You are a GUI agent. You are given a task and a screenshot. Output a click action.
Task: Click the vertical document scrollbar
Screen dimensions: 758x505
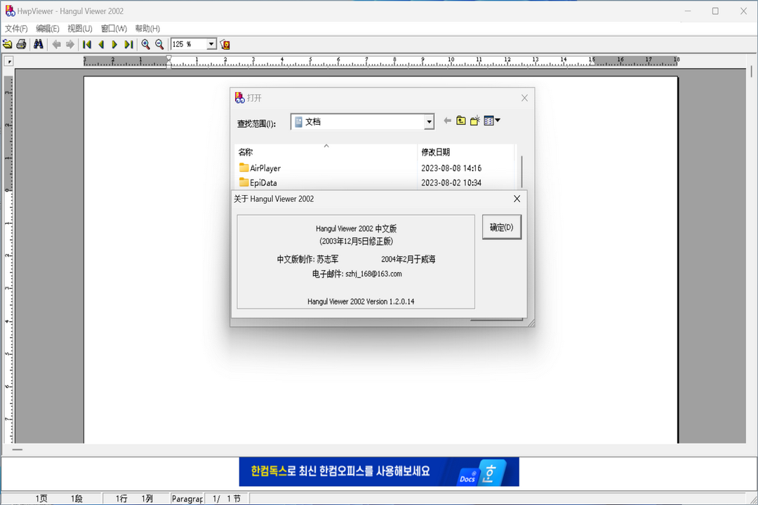(752, 245)
